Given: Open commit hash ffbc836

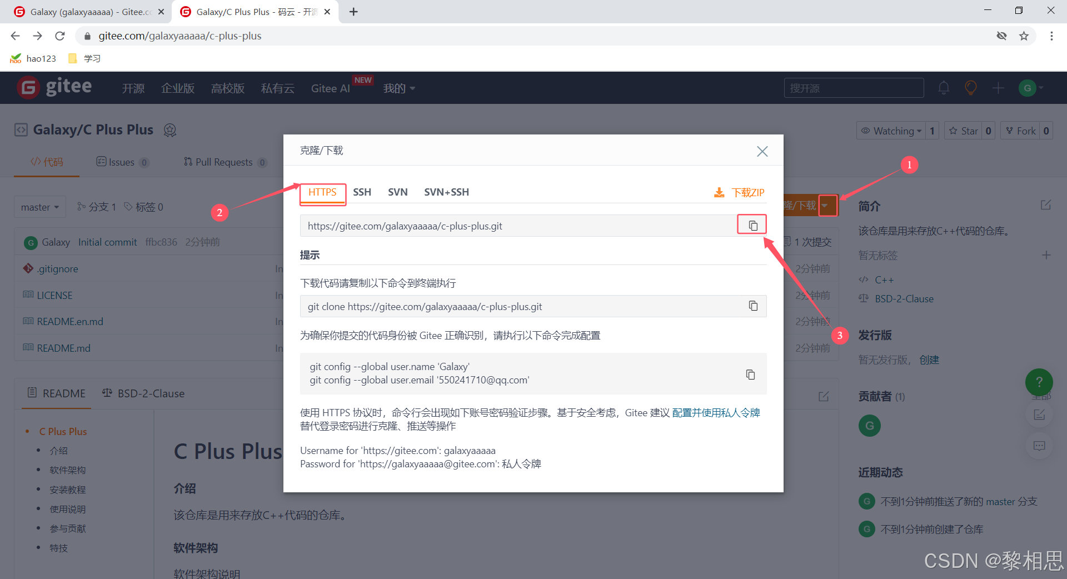Looking at the screenshot, I should (161, 242).
